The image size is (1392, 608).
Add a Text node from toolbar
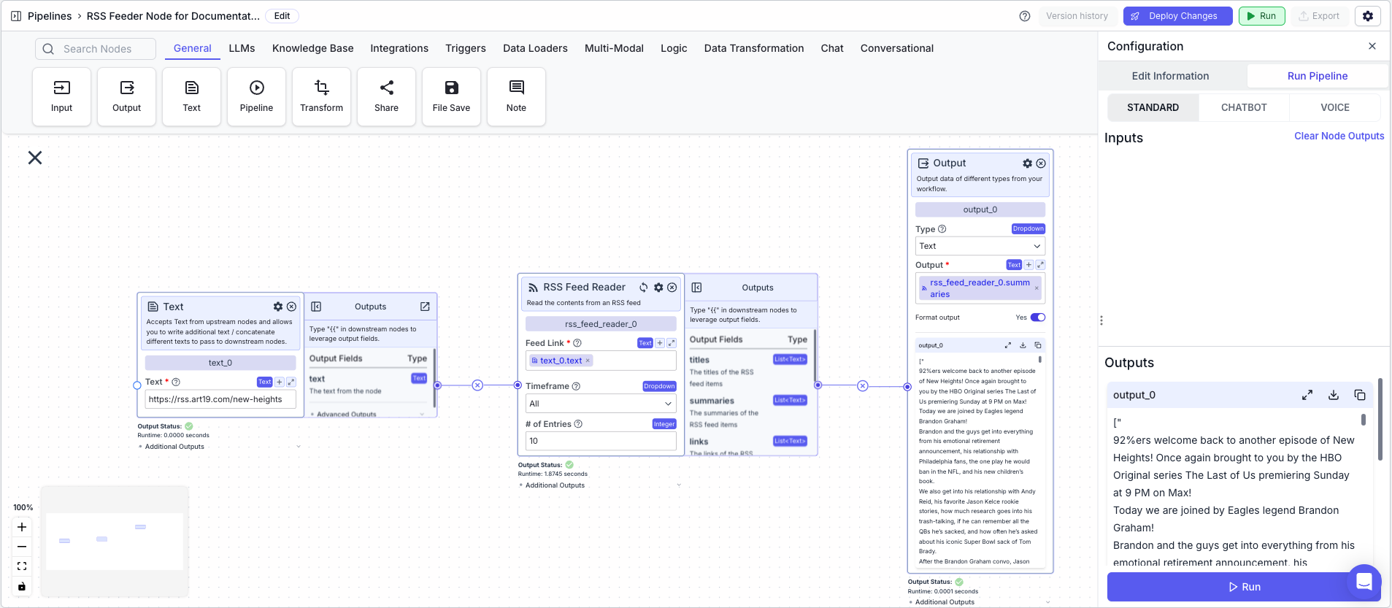[x=191, y=96]
